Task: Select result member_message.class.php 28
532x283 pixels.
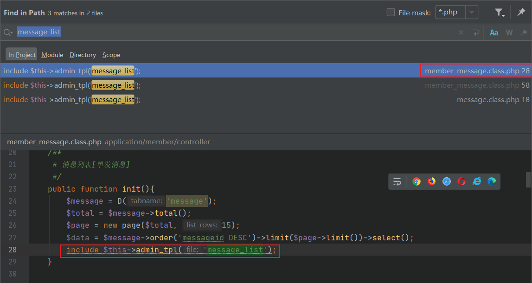Action: (266, 71)
